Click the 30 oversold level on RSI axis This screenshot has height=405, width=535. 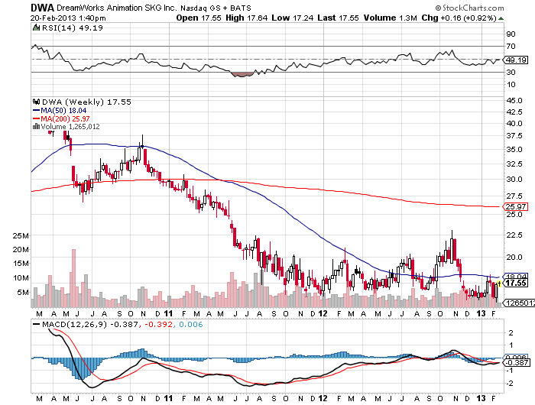tap(511, 73)
